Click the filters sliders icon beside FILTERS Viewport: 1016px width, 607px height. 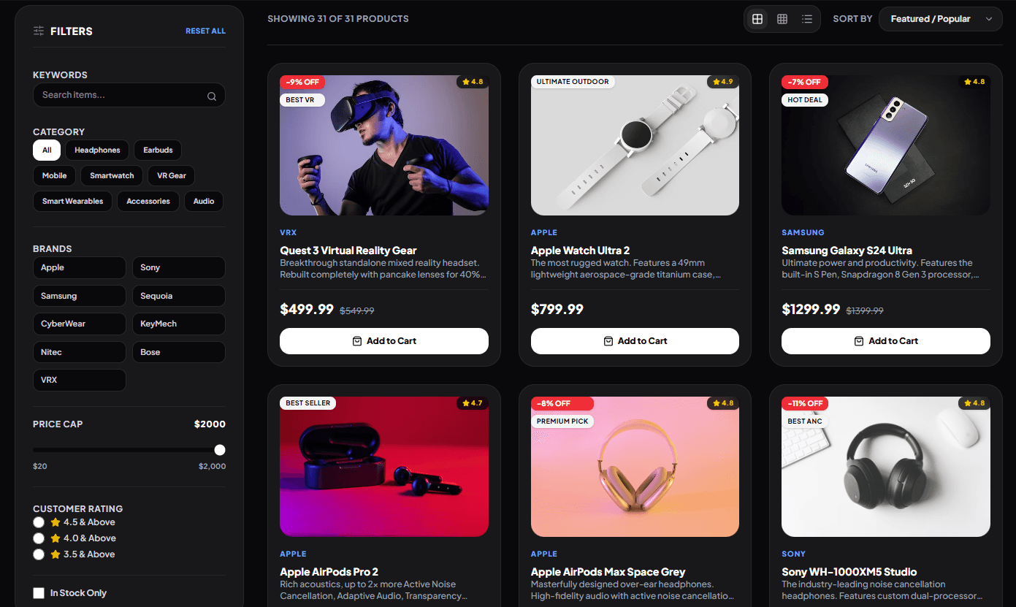39,31
